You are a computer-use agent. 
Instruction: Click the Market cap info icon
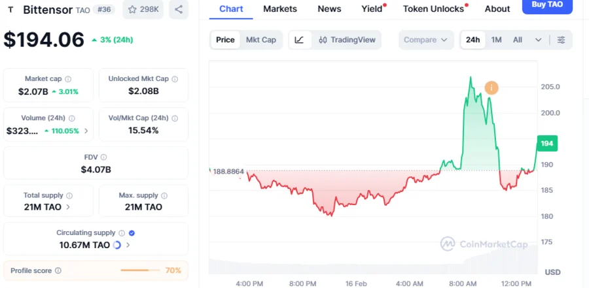coord(68,79)
